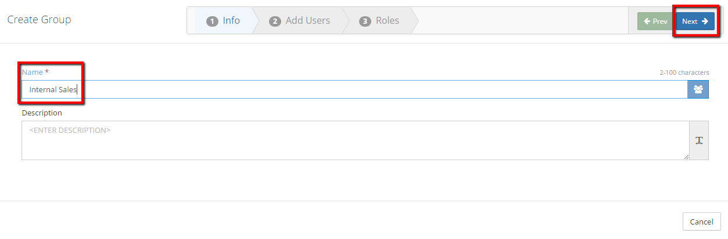Viewport: 728px width, 239px height.
Task: Cancel the group creation
Action: (701, 222)
